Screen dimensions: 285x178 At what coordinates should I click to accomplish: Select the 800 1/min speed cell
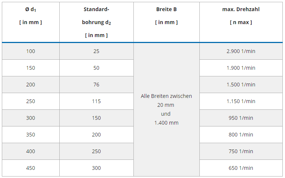pyautogui.click(x=241, y=135)
